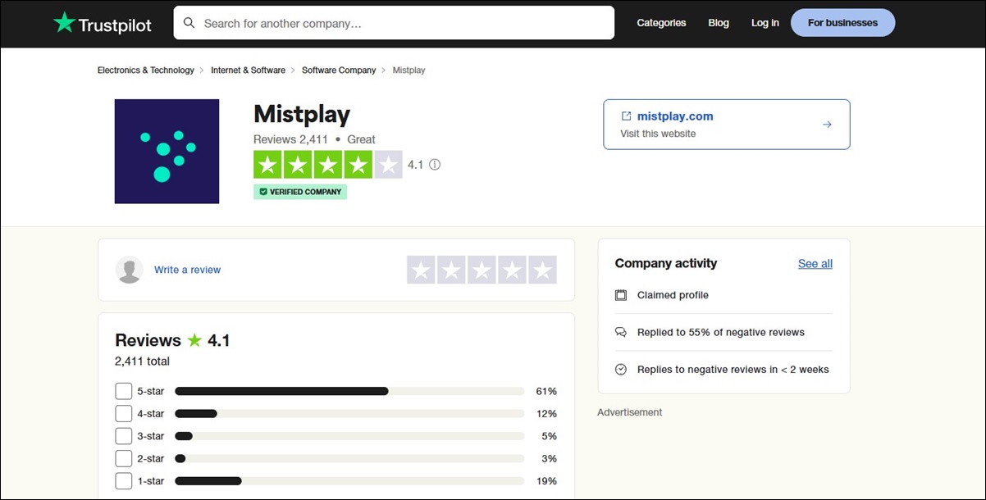Click the info icon next to 4.1
This screenshot has width=986, height=500.
435,165
